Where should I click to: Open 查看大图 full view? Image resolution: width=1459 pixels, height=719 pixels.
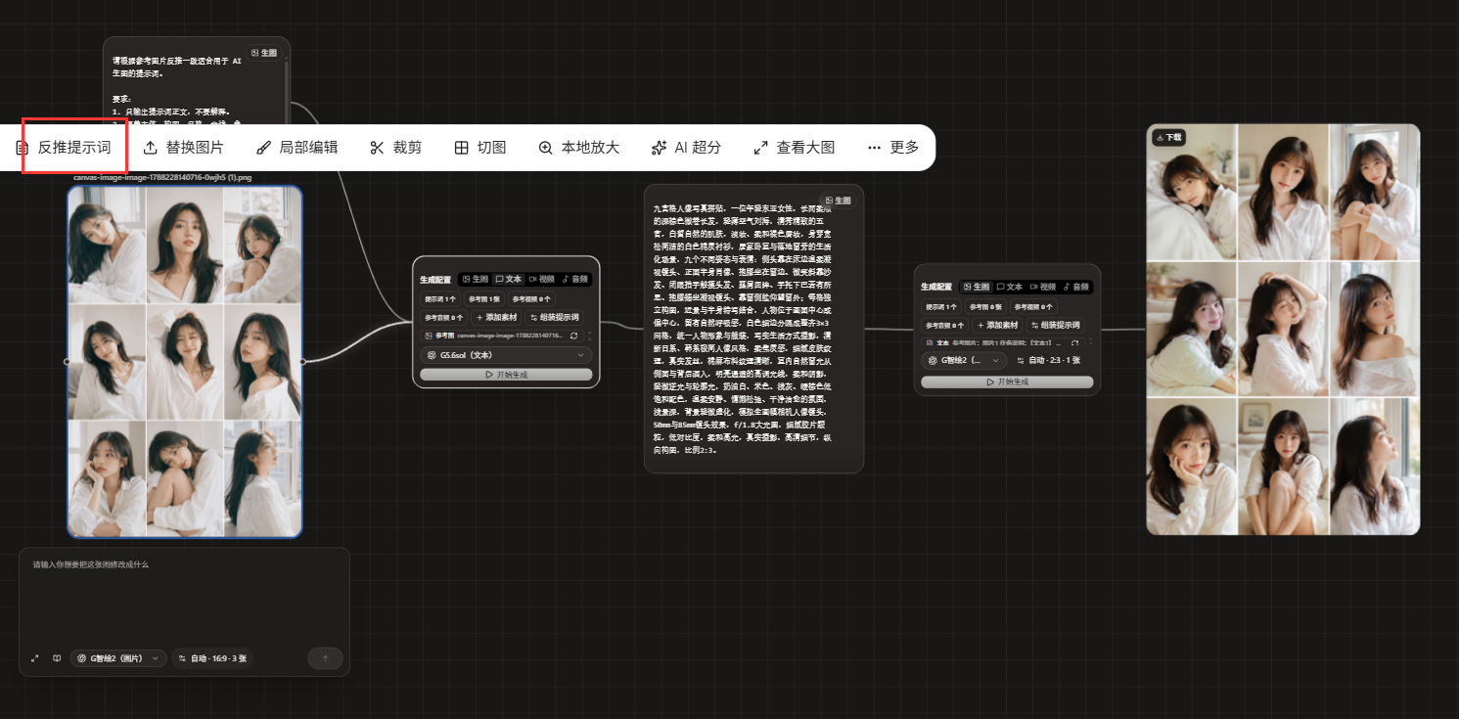click(x=795, y=148)
